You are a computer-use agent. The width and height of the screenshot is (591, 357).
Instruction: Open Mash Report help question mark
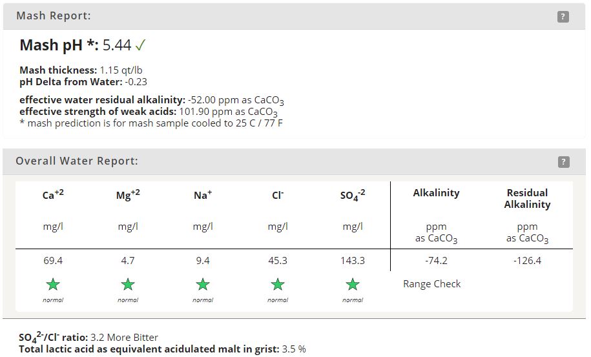pos(563,17)
